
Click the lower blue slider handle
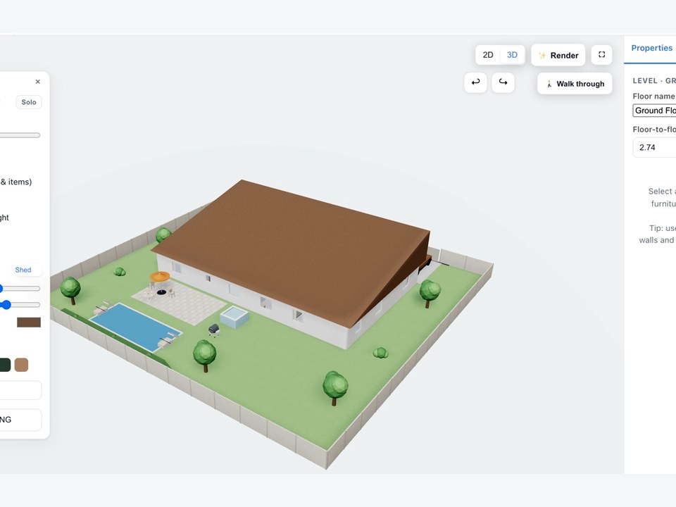(6, 305)
